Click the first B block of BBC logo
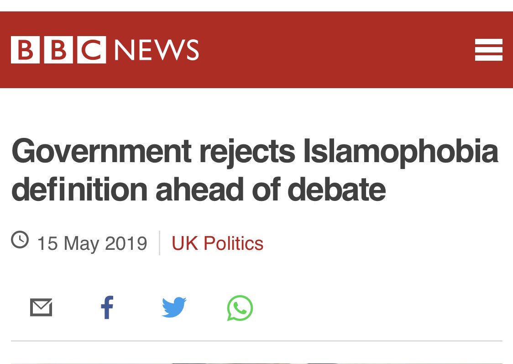The image size is (513, 364). (x=25, y=50)
